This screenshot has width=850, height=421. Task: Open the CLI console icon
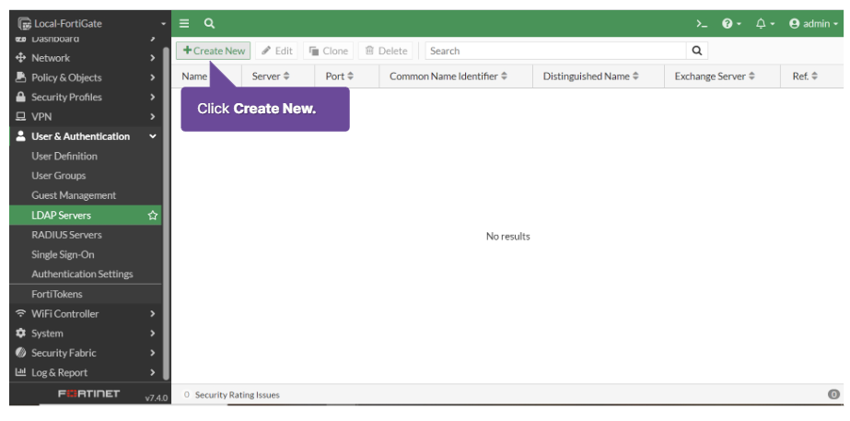click(x=702, y=24)
